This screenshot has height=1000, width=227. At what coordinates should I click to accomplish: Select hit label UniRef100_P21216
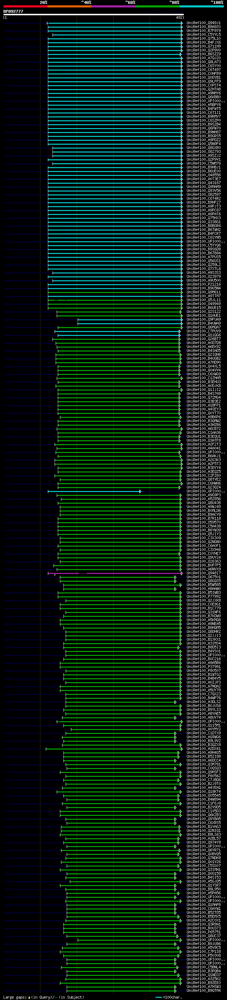(x=204, y=284)
